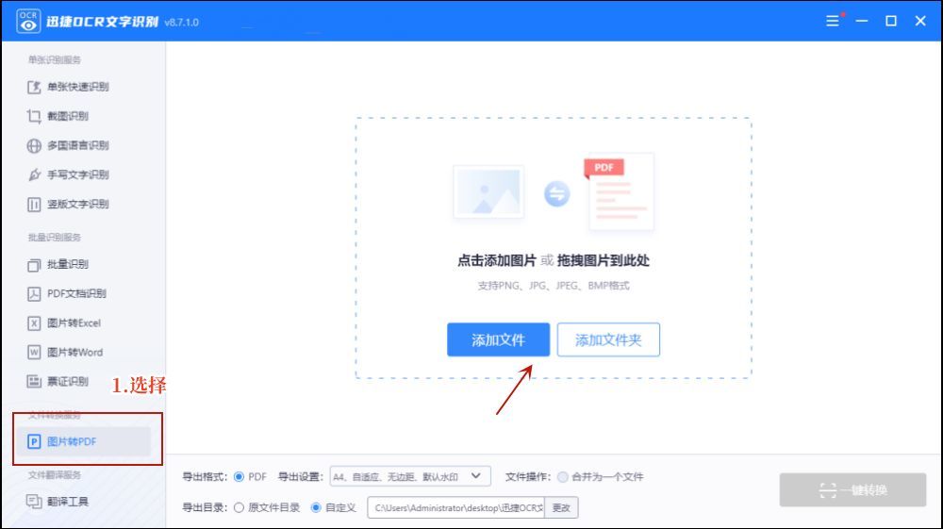
Task: Click the 图片转Word icon
Action: 34,353
